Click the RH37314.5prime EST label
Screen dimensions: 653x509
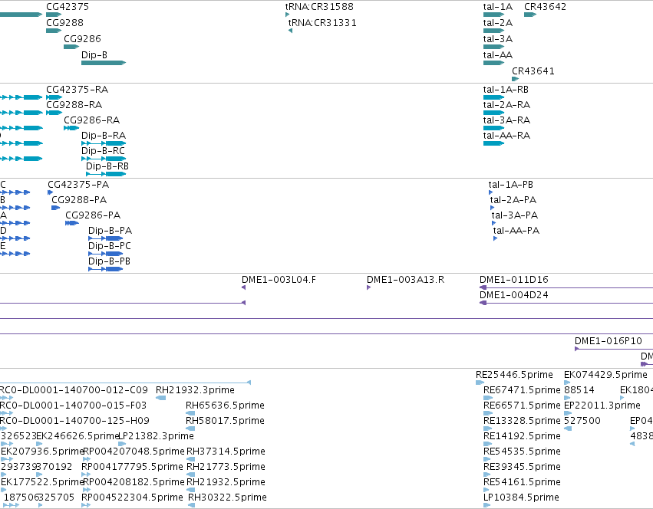click(226, 452)
